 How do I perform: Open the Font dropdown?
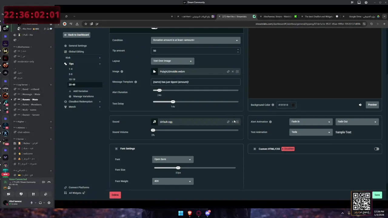pyautogui.click(x=173, y=159)
